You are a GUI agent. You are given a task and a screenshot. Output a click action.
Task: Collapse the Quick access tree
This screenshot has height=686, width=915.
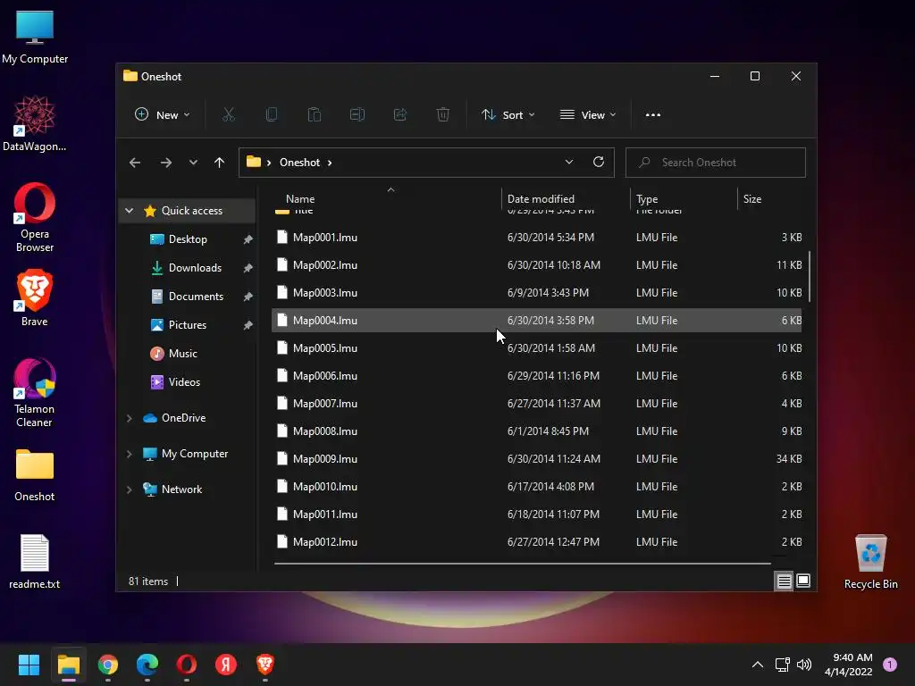click(130, 211)
